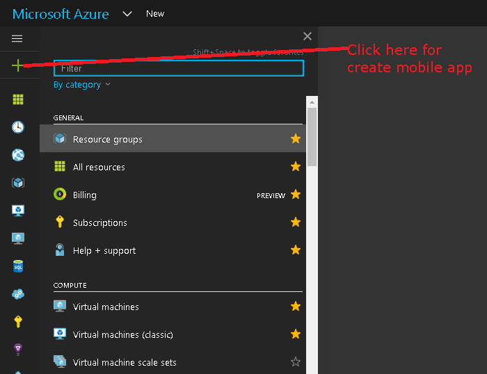Expand the By category dropdown

82,85
